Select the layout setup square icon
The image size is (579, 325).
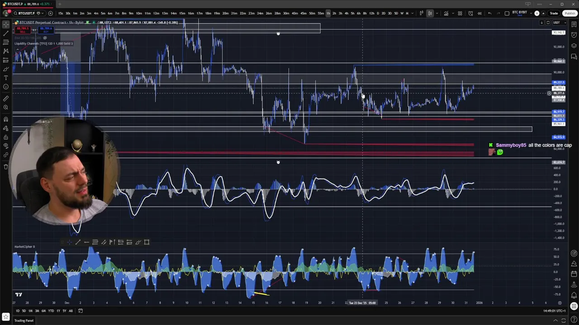pos(507,13)
